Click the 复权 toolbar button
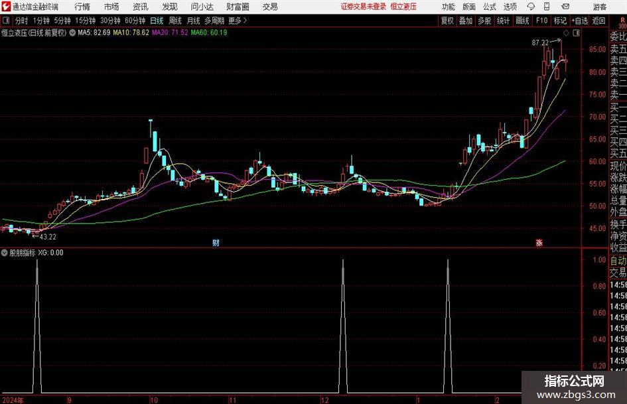This screenshot has width=627, height=404. pos(447,21)
